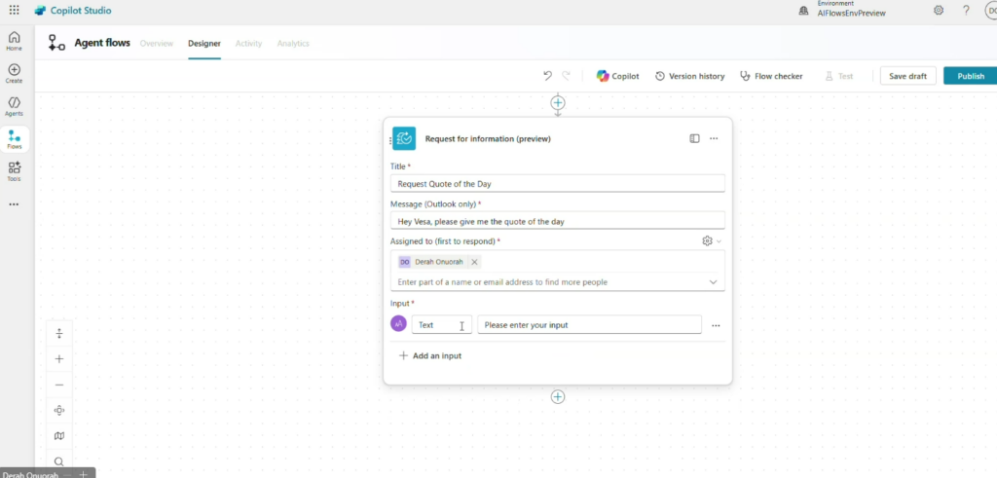
Task: Open Copilot from the toolbar
Action: point(617,76)
